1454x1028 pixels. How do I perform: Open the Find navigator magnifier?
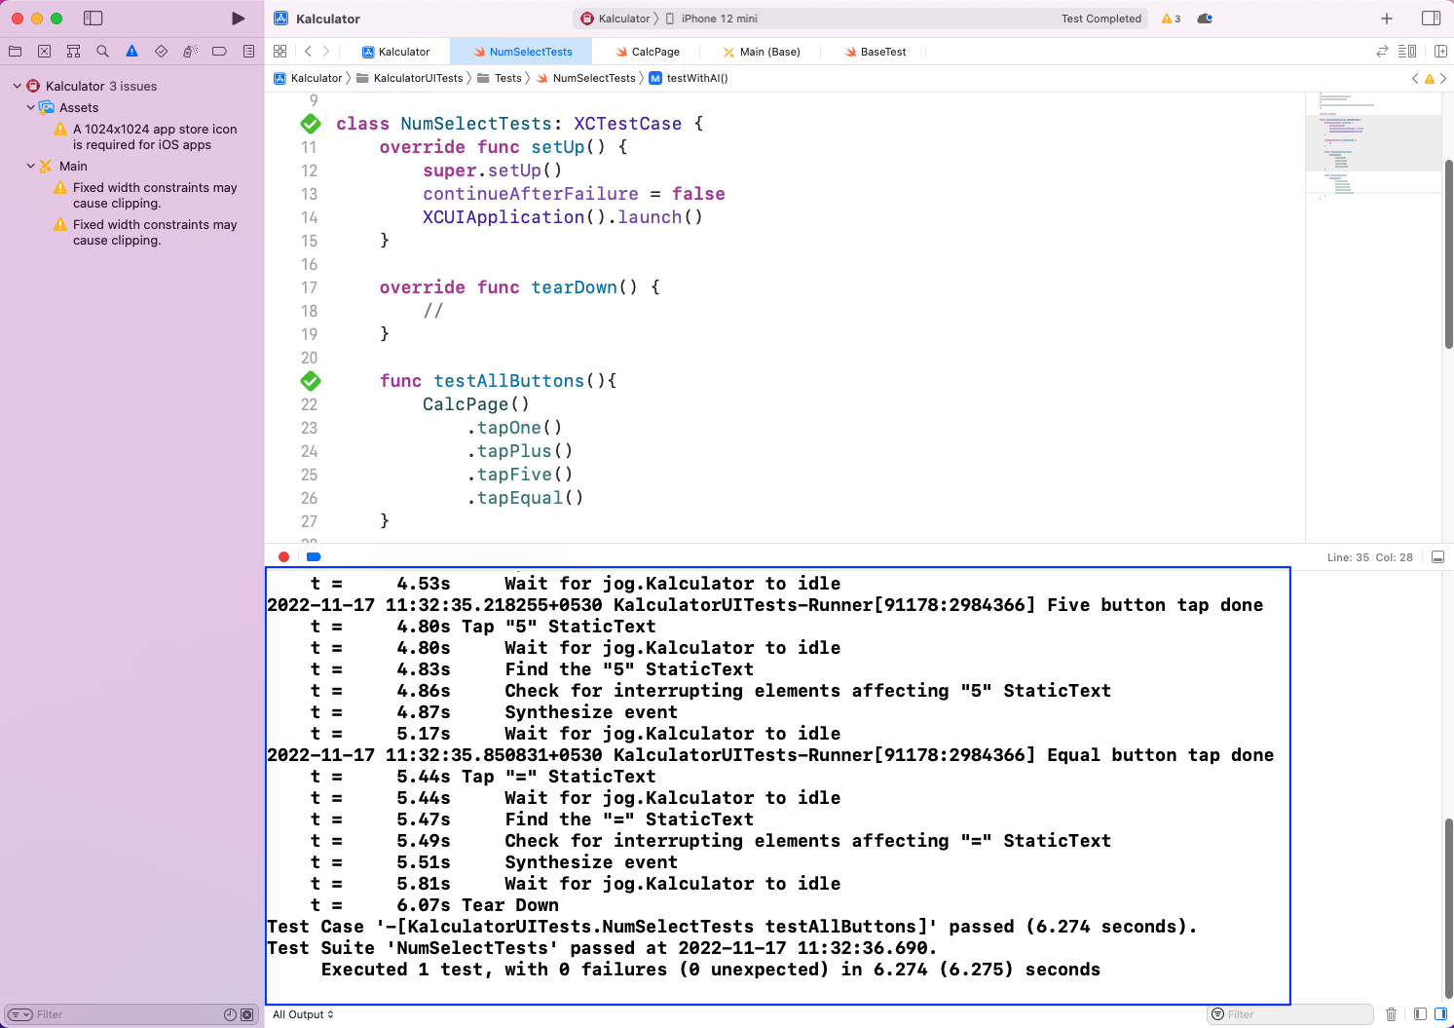click(102, 52)
